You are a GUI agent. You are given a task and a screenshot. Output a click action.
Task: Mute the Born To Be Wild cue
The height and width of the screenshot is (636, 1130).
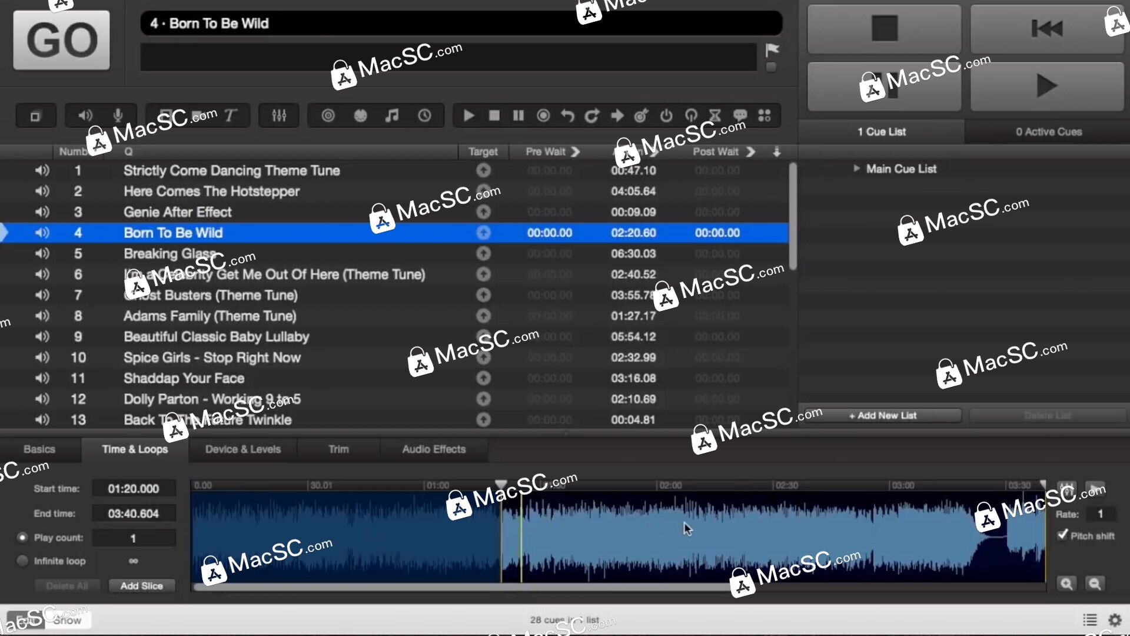tap(42, 233)
